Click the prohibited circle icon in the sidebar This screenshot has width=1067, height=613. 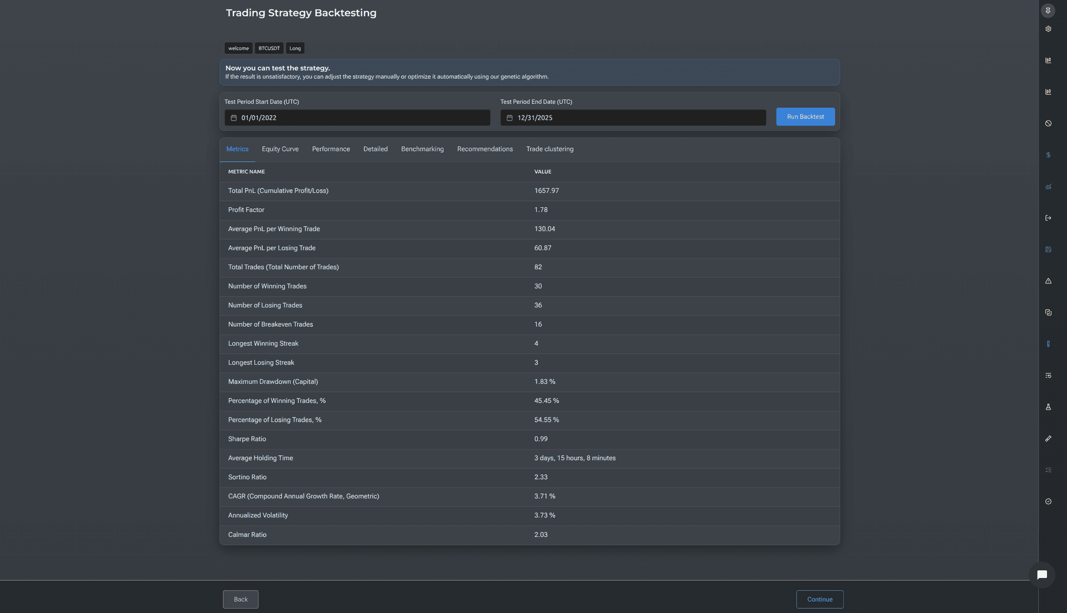tap(1048, 123)
